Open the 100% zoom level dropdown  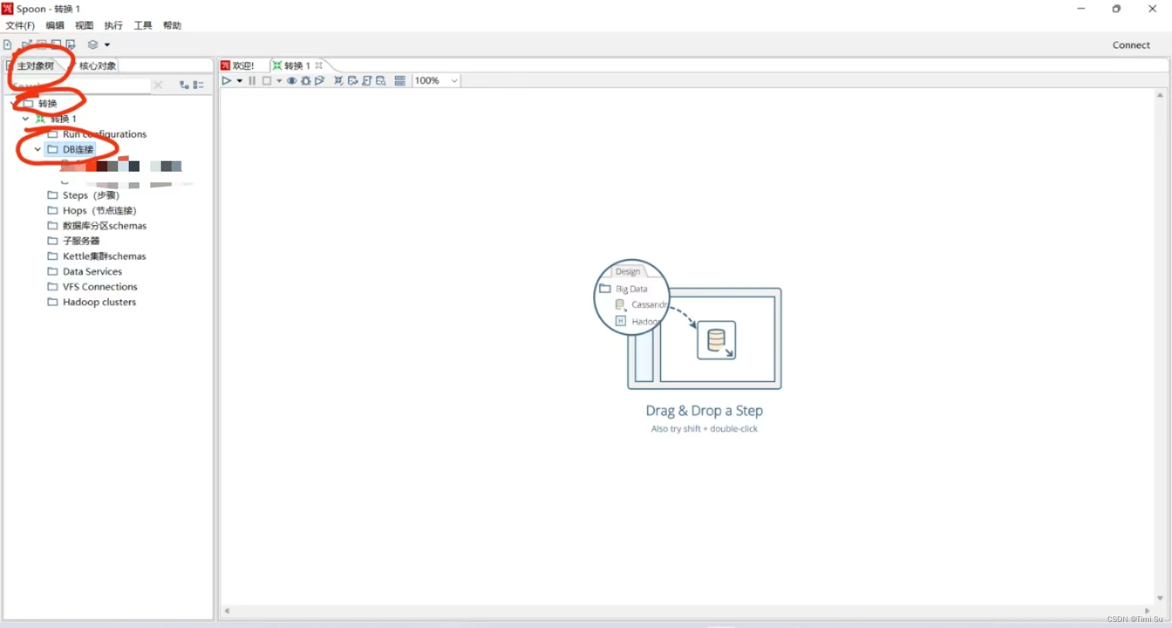454,80
